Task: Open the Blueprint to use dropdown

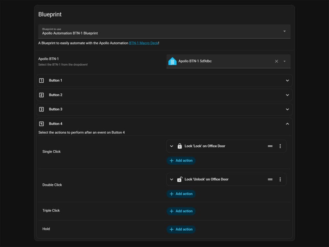Action: pyautogui.click(x=284, y=31)
